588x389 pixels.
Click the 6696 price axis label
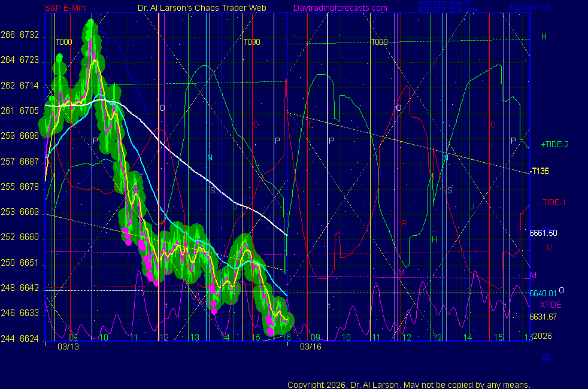tap(29, 136)
